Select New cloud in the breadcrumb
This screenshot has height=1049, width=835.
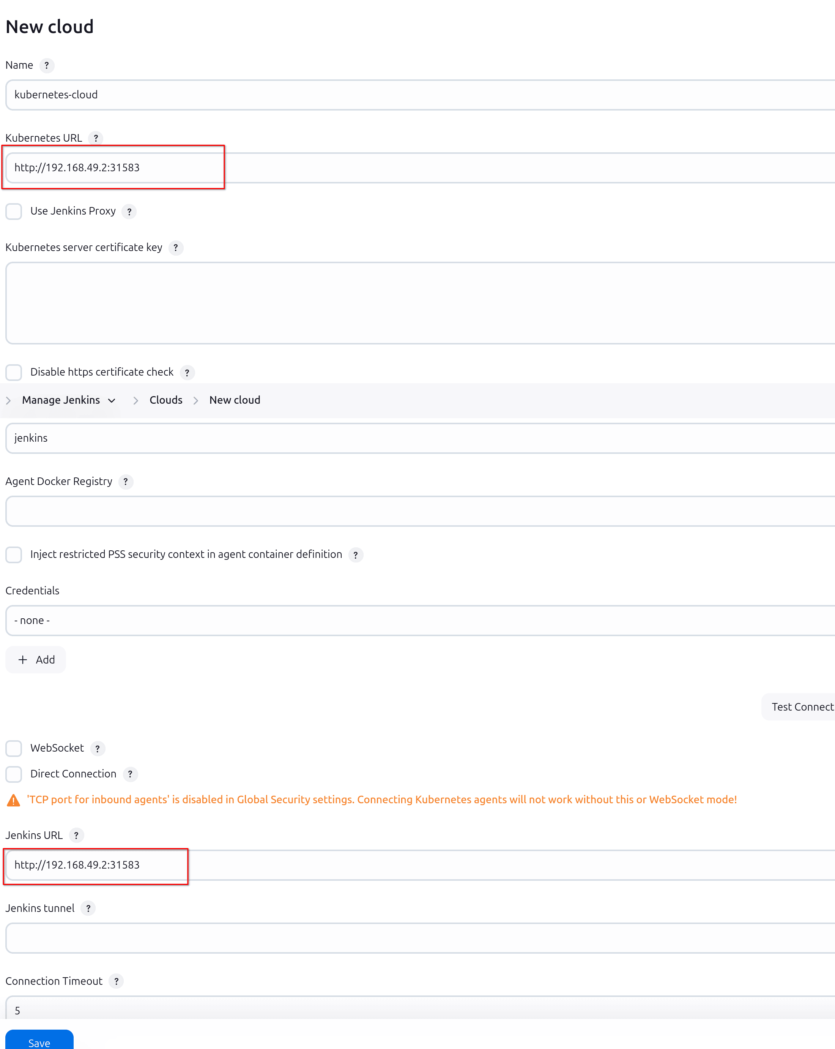pos(235,400)
